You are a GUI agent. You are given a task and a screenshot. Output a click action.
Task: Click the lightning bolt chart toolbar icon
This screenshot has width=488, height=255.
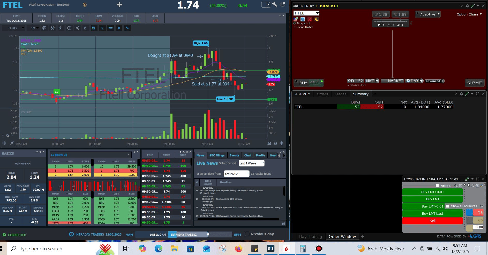point(61,28)
